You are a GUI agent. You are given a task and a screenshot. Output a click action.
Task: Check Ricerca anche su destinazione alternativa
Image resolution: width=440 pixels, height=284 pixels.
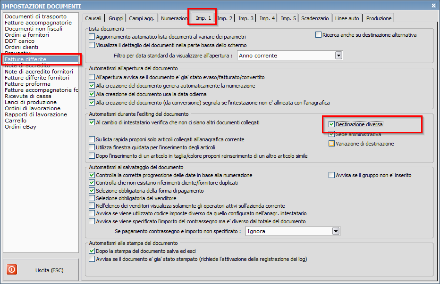[x=318, y=35]
